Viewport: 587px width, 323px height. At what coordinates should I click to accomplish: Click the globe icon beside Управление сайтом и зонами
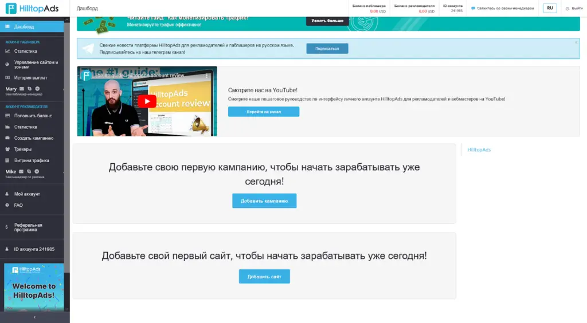coord(7,64)
